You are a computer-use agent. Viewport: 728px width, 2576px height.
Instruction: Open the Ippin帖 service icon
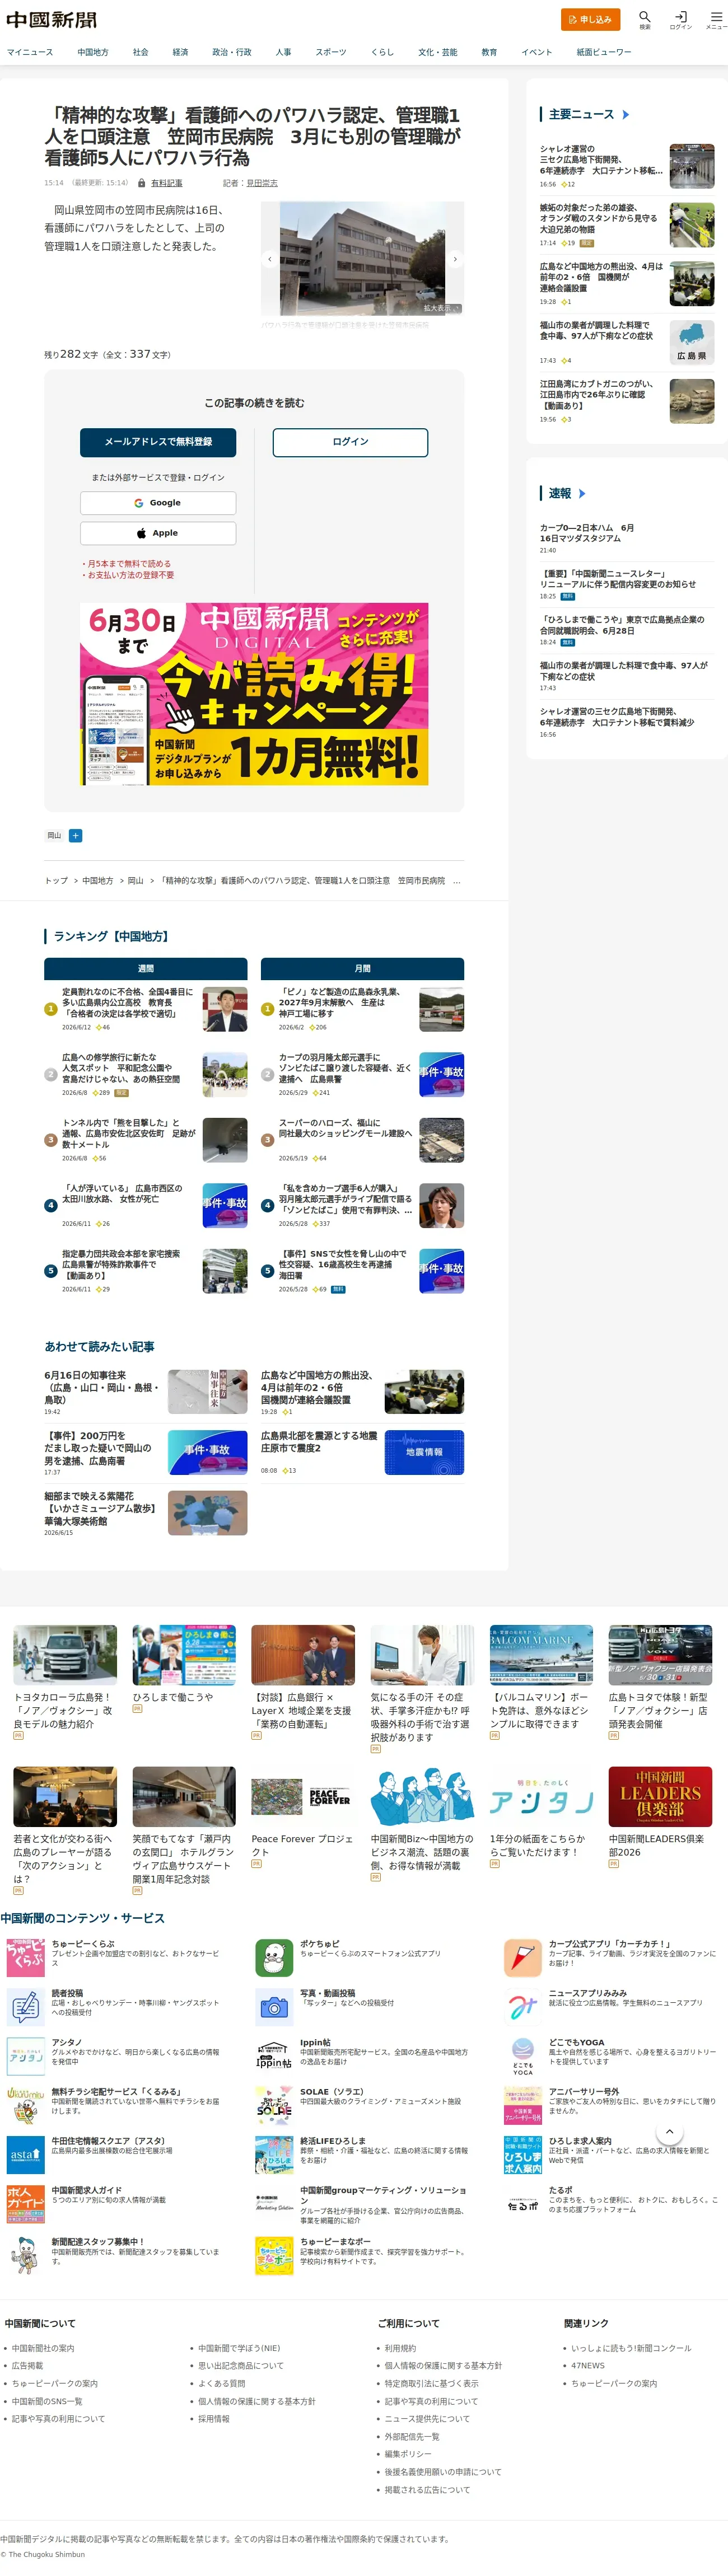[x=274, y=2056]
